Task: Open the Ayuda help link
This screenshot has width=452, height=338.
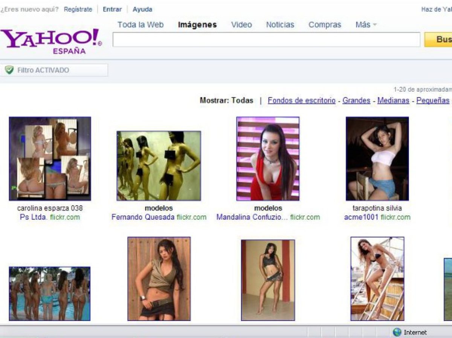Action: (142, 9)
